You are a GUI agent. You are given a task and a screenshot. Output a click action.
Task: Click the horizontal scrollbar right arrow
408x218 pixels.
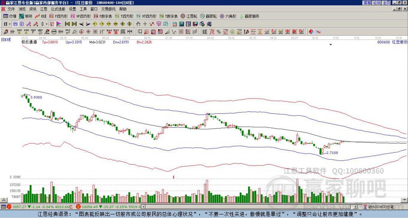[355, 207]
